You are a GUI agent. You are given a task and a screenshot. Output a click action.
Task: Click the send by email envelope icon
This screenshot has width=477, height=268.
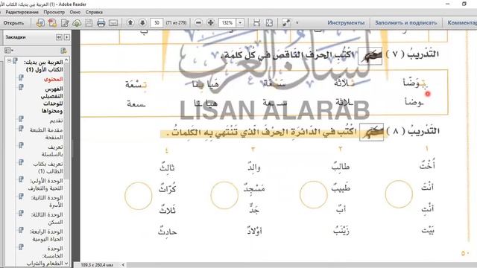pos(113,23)
